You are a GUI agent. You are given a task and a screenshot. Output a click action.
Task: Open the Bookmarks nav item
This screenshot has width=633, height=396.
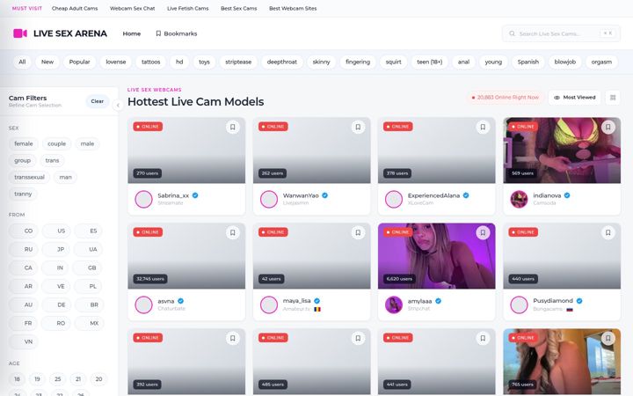click(x=177, y=33)
